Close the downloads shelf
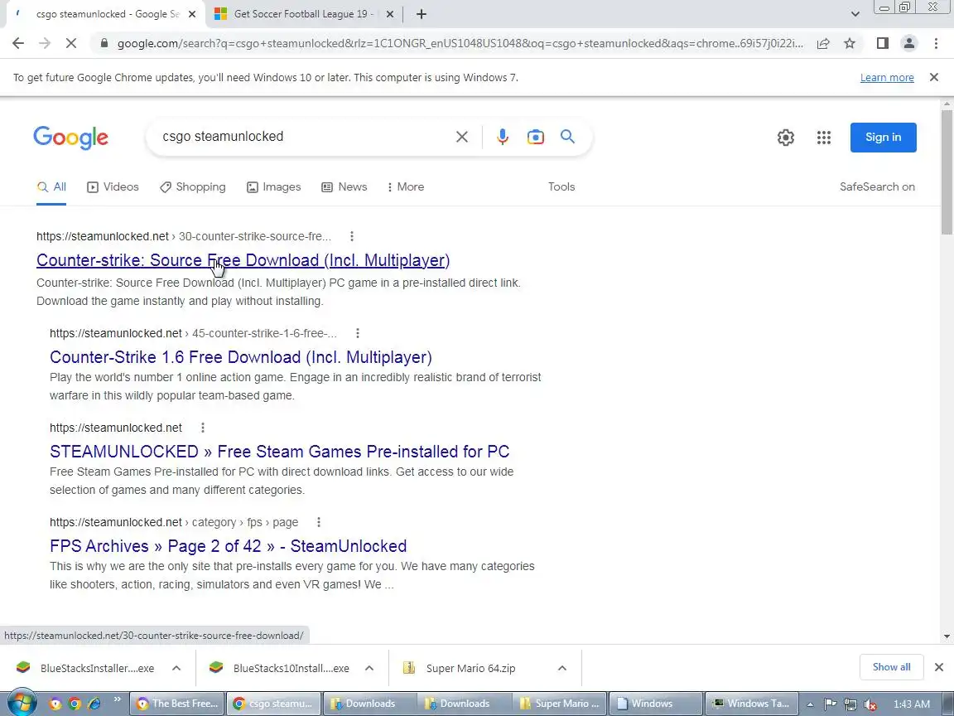 click(939, 667)
